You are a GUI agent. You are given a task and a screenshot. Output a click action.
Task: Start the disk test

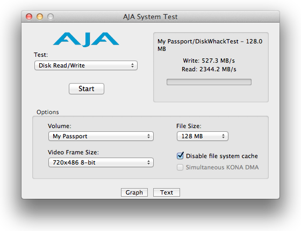pyautogui.click(x=87, y=88)
